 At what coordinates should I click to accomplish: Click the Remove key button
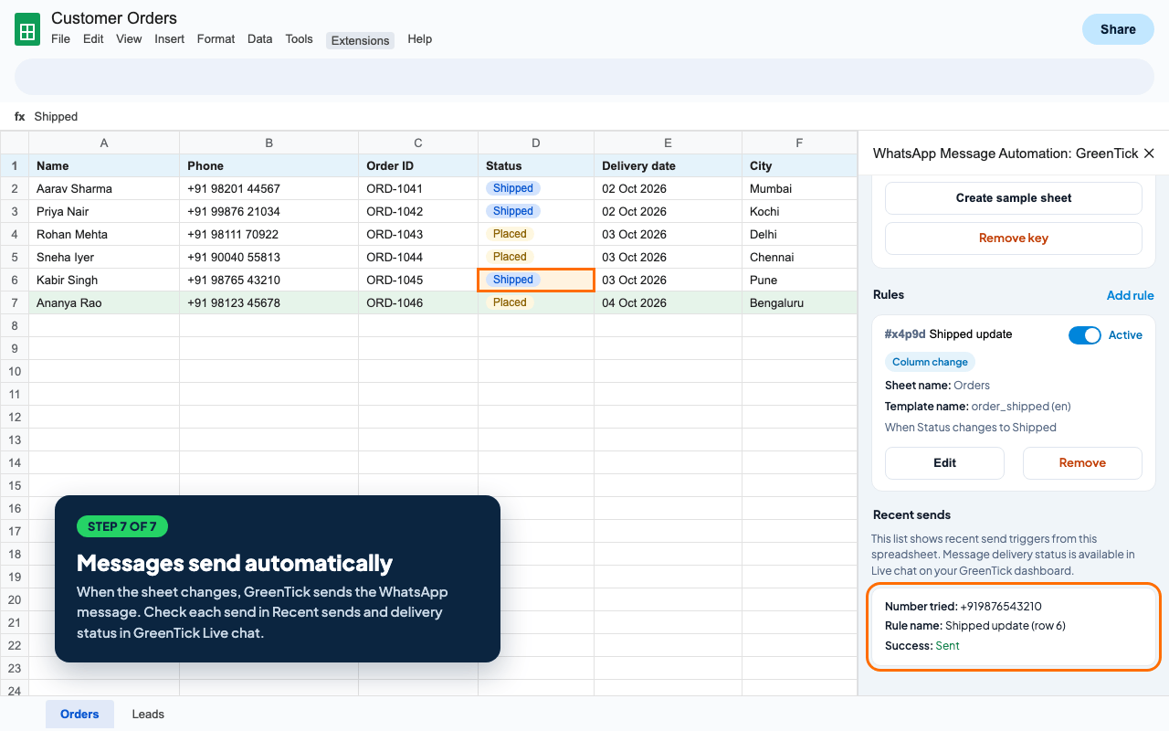pos(1014,238)
